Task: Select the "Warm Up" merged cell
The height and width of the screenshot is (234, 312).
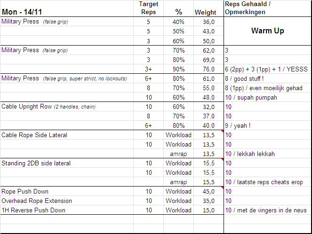Action: pos(267,31)
